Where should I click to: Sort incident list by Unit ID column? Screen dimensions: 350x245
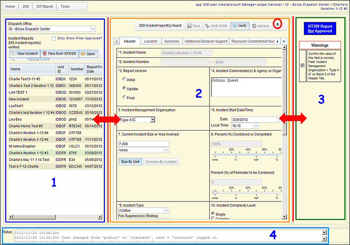tap(62, 69)
